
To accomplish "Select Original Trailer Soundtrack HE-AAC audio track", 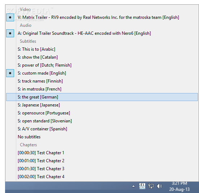I will (x=102, y=33).
